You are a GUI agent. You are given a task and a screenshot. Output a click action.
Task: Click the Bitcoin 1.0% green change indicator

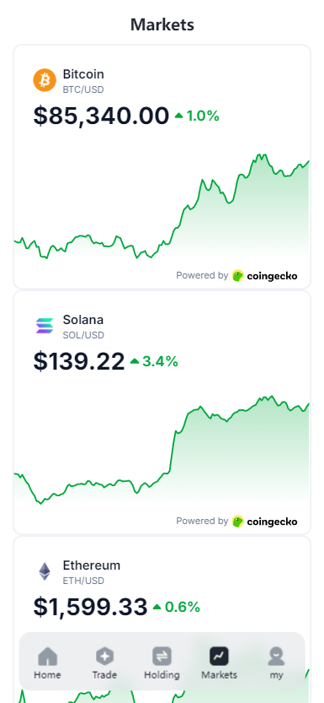click(197, 116)
